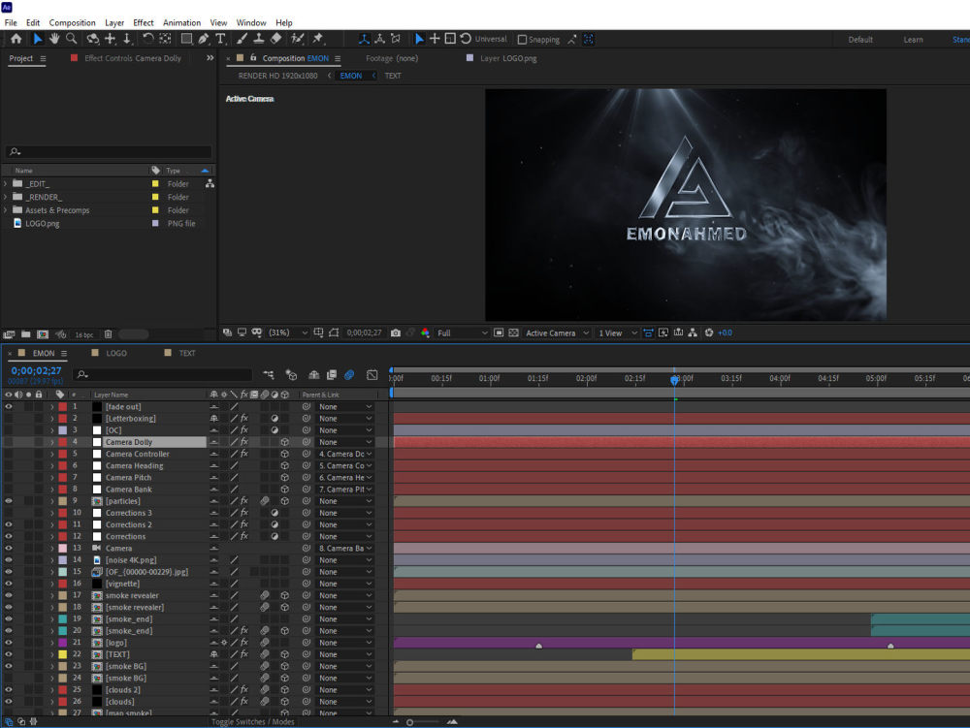Select the Type text tool
The height and width of the screenshot is (728, 970).
point(220,39)
